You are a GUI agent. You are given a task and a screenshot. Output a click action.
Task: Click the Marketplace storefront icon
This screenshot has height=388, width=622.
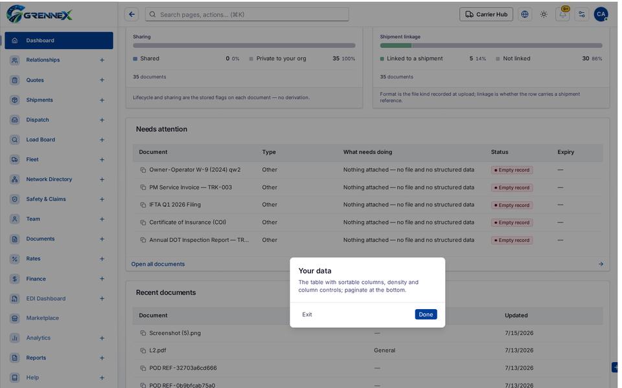[15, 318]
